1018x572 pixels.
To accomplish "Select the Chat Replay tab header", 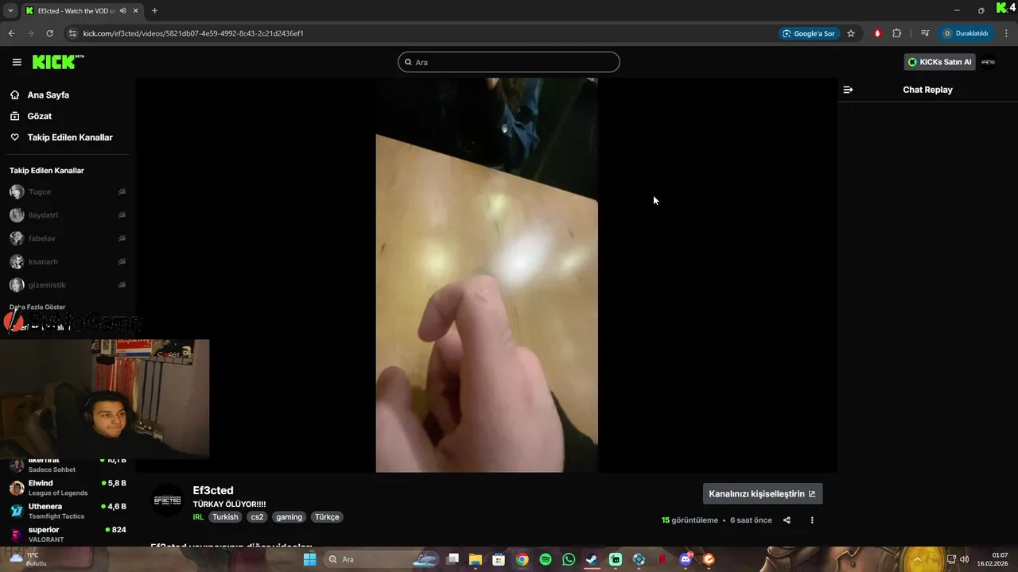I will coord(927,90).
